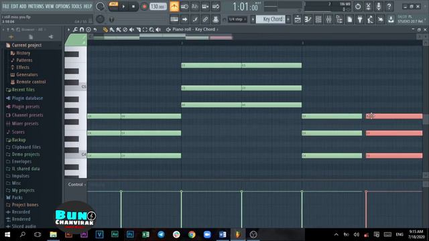Click the scissors cut icon in top bar

click(368, 7)
